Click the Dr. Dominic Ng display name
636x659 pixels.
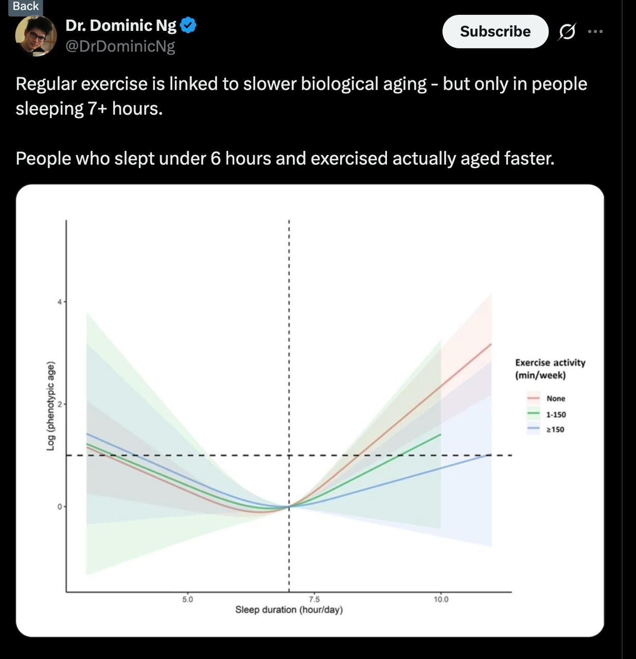pos(121,25)
